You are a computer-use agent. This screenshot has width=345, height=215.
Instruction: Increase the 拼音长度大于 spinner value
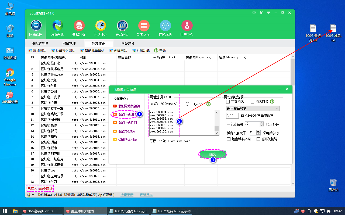click(258, 131)
